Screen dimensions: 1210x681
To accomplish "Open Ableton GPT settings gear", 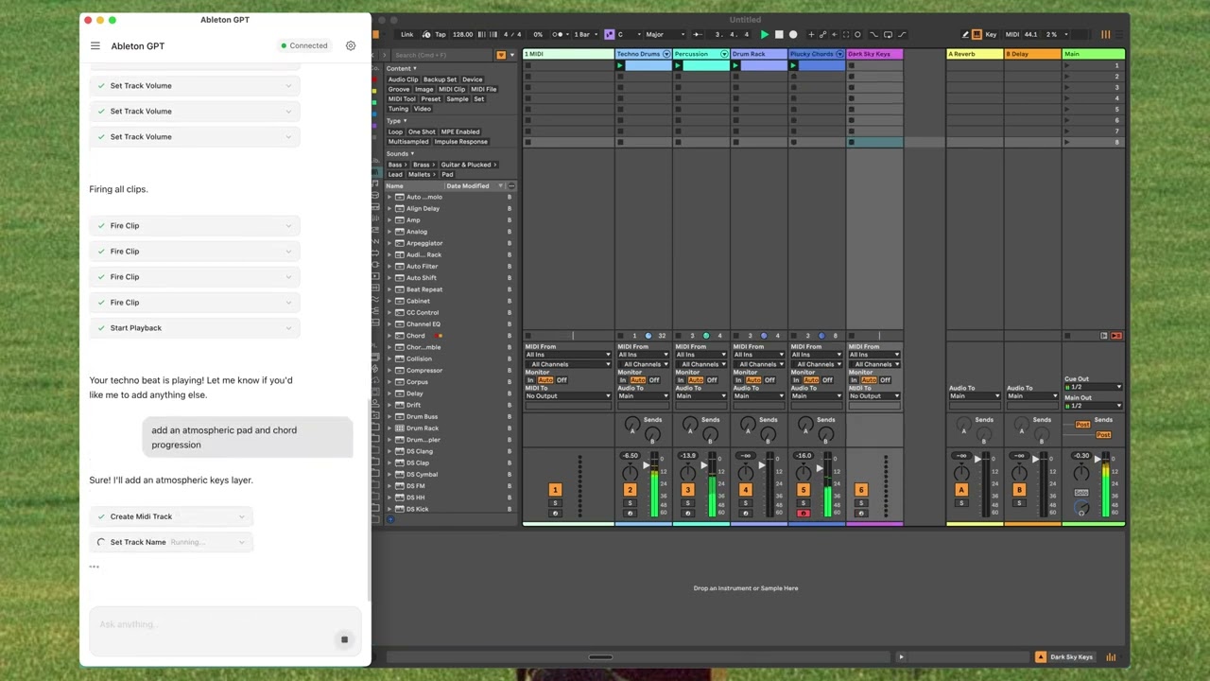I will coord(351,45).
